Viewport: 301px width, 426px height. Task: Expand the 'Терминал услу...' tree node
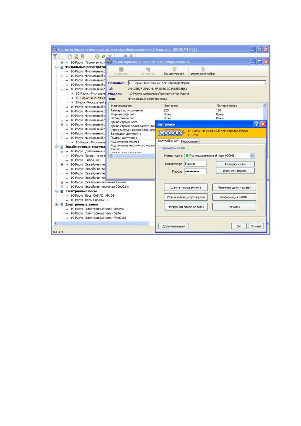(x=62, y=62)
